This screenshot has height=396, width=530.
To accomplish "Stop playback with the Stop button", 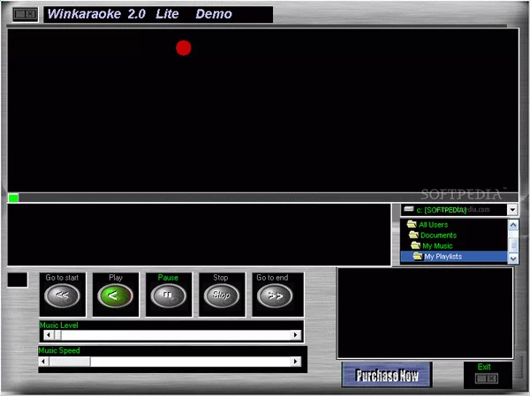I will pos(222,295).
